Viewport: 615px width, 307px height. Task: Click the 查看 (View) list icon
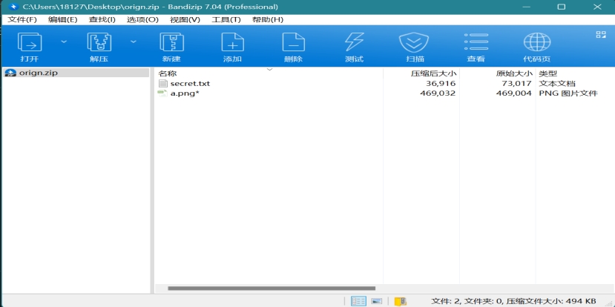[x=476, y=46]
